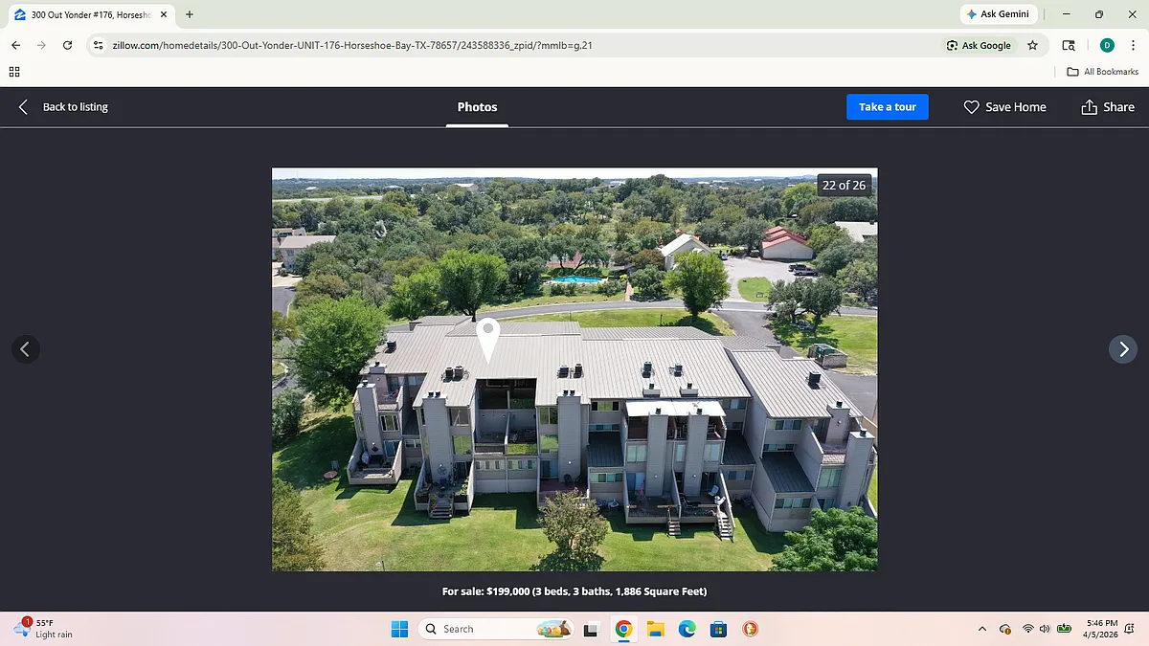Screen dimensions: 1149x646
Task: Open a new browser tab
Action: [190, 14]
